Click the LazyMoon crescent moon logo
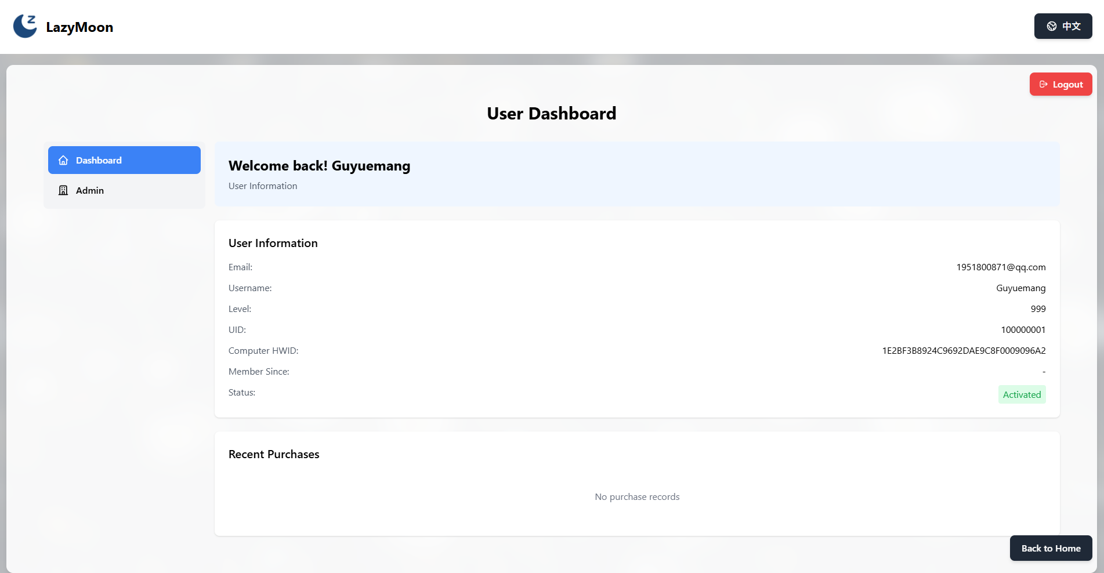 point(25,27)
